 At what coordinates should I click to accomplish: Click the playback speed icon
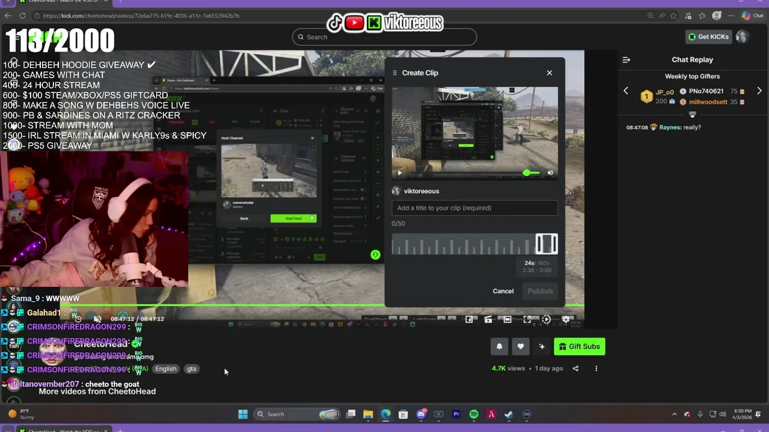[x=546, y=320]
